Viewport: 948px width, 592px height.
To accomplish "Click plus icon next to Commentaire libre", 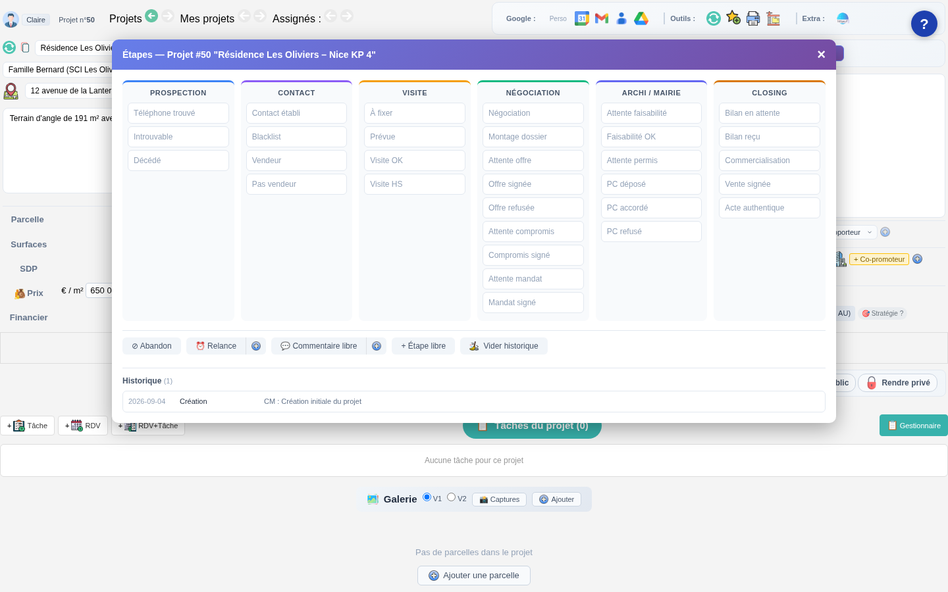I will click(x=377, y=346).
